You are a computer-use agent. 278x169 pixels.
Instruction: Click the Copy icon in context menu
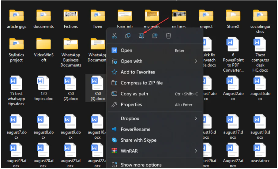click(x=128, y=36)
